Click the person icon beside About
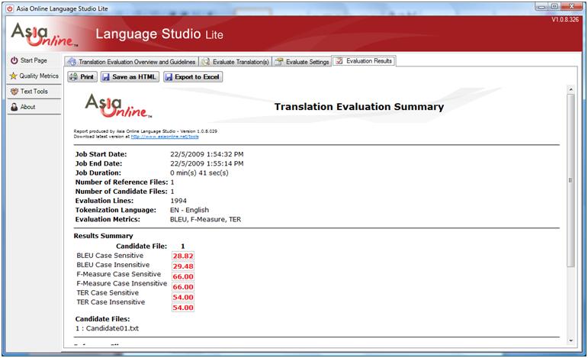588x358 pixels. [14, 107]
